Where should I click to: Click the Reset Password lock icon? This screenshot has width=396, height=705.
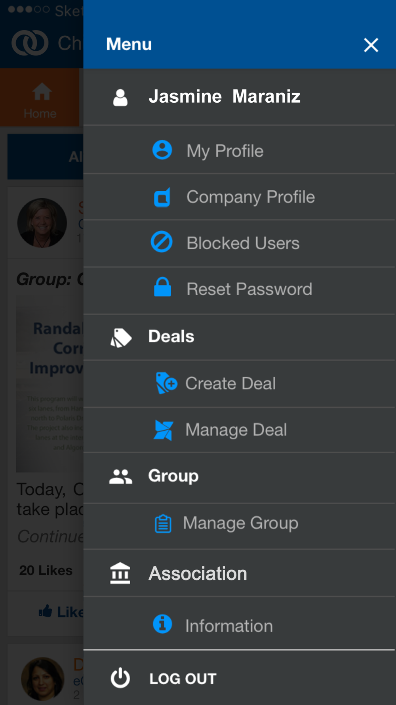[x=162, y=287]
